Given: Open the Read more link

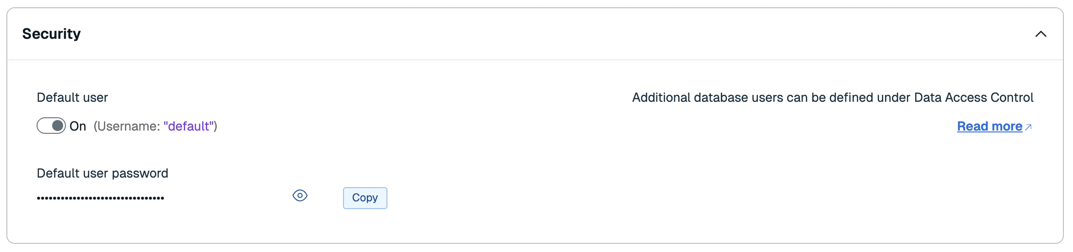Looking at the screenshot, I should (989, 126).
